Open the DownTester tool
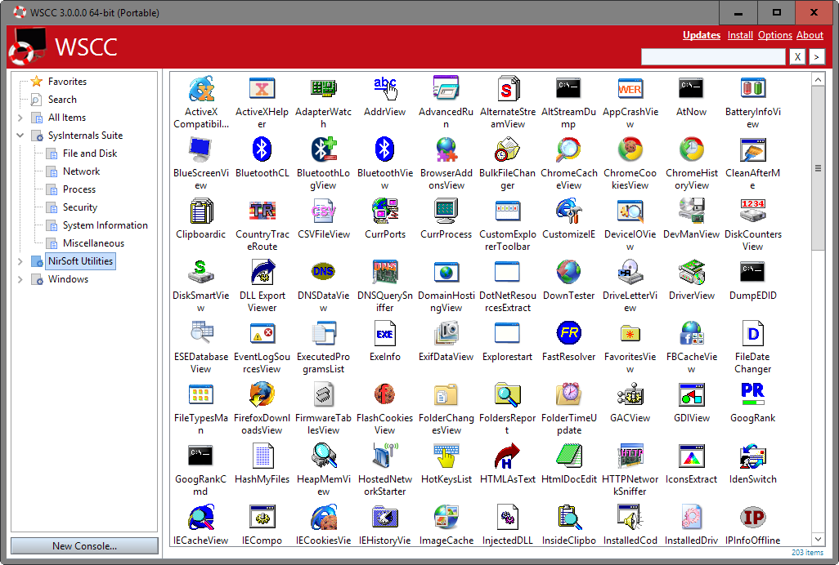The height and width of the screenshot is (565, 839). [569, 273]
